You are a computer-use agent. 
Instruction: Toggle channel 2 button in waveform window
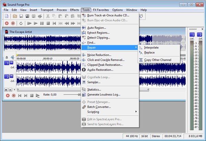coord(7,76)
